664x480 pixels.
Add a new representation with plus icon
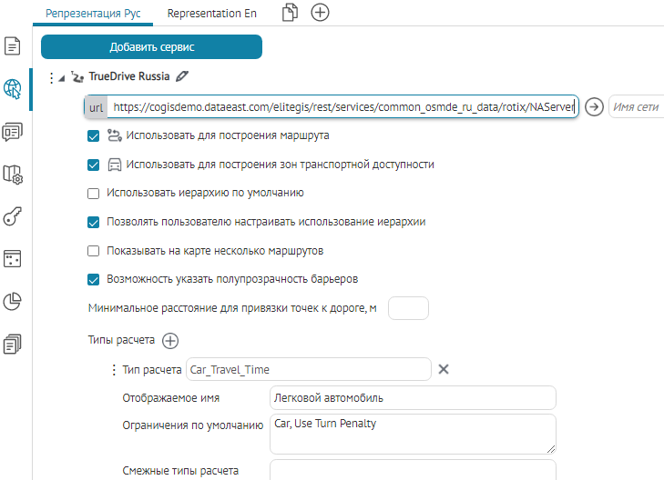[x=320, y=13]
